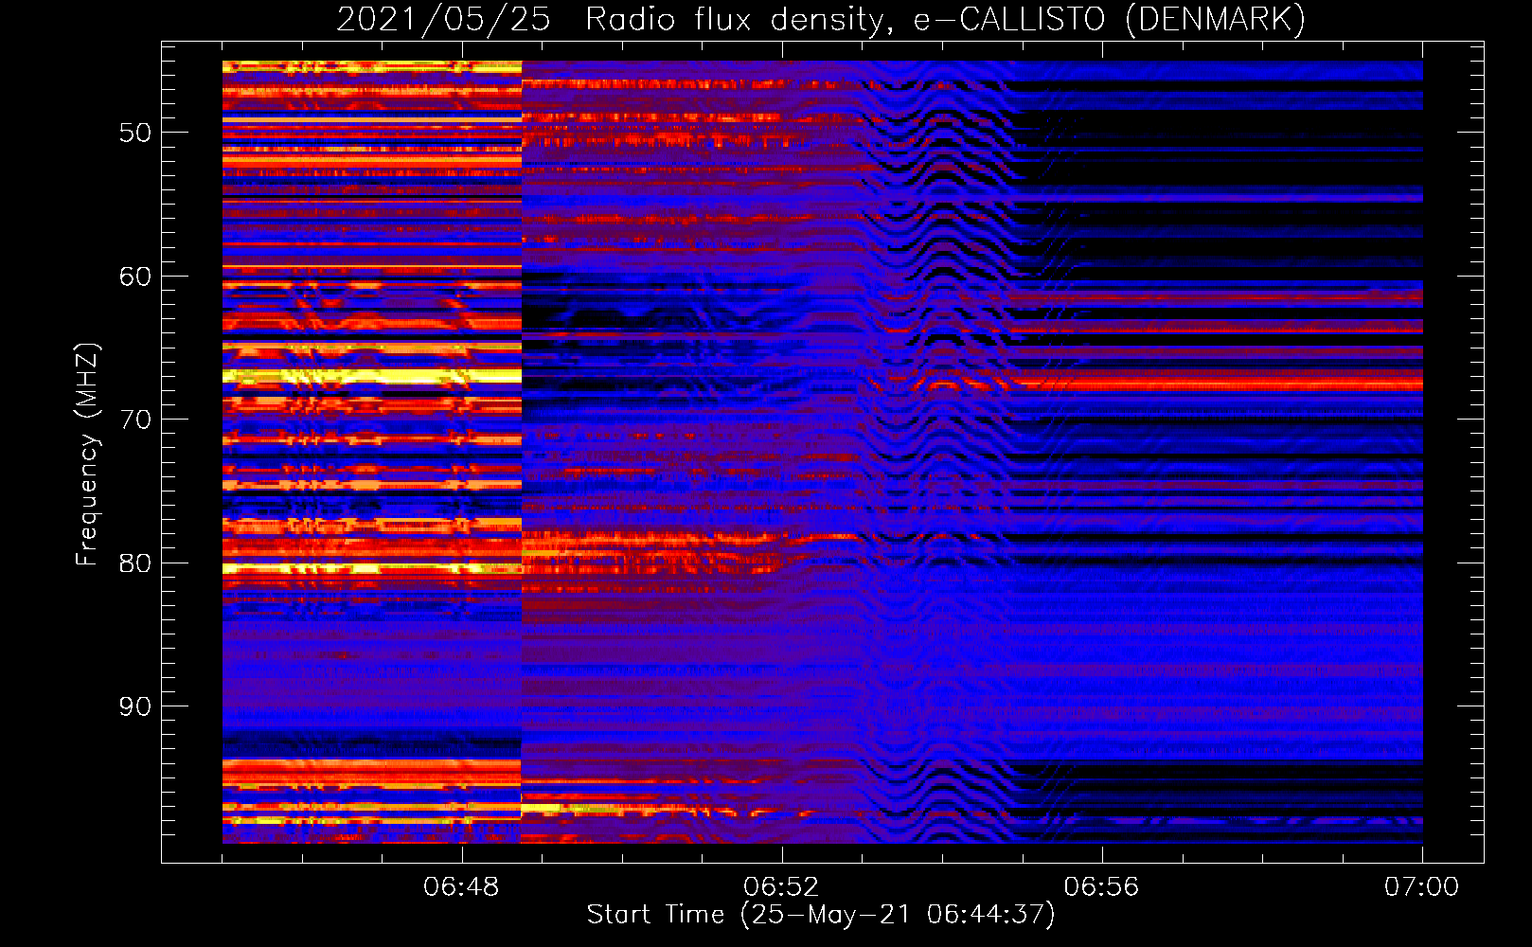The image size is (1532, 947).
Task: Click the 'Frequency (MHz)' axis label
Action: (x=87, y=455)
